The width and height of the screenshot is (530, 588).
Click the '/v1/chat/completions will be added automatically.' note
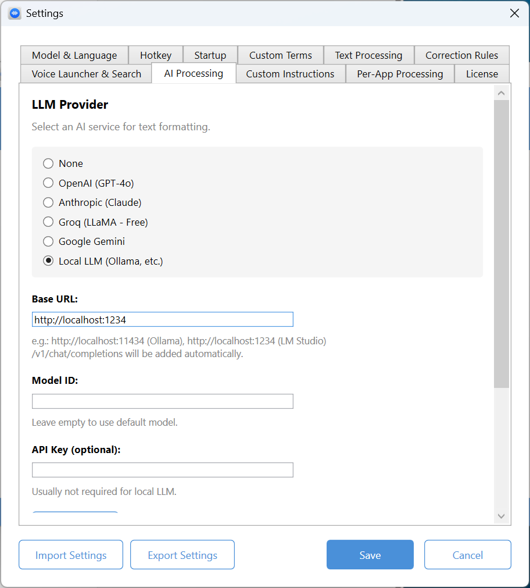[138, 354]
